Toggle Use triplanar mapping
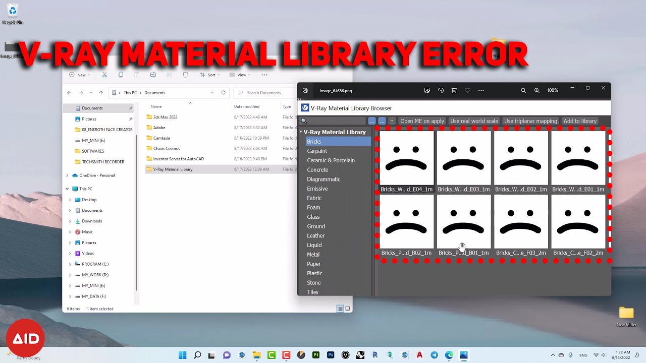Viewport: 646px width, 363px height. 530,121
